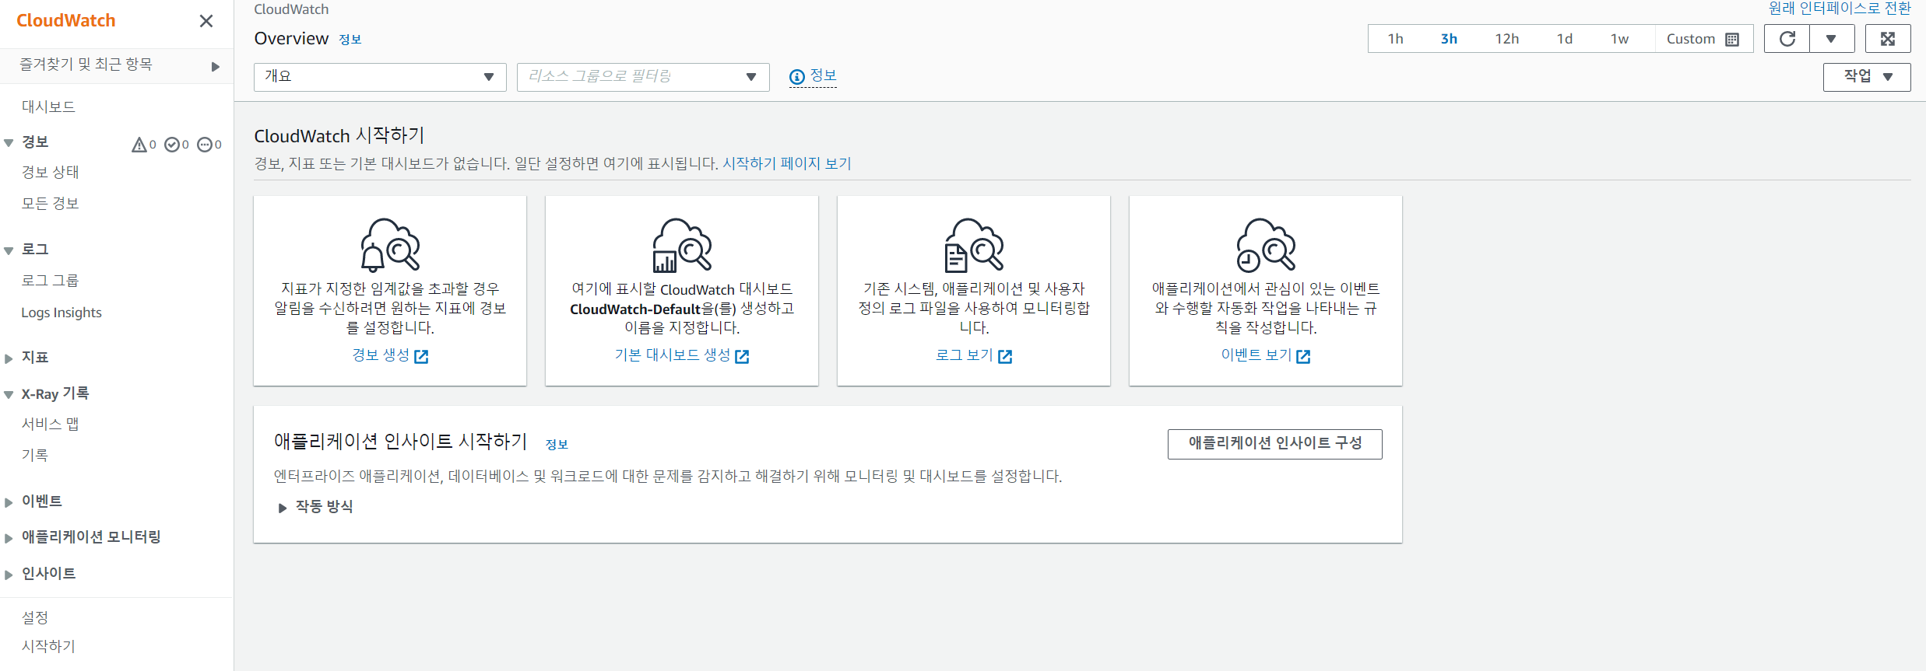Close the CloudWatch sidebar with X
The width and height of the screenshot is (1926, 671).
tap(206, 21)
